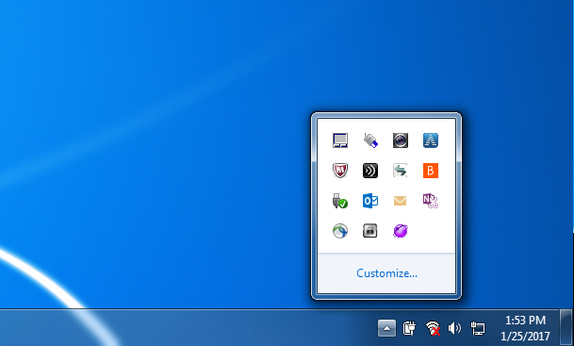Viewport: 574px width, 346px height.
Task: Open the Customize... link
Action: pyautogui.click(x=386, y=273)
